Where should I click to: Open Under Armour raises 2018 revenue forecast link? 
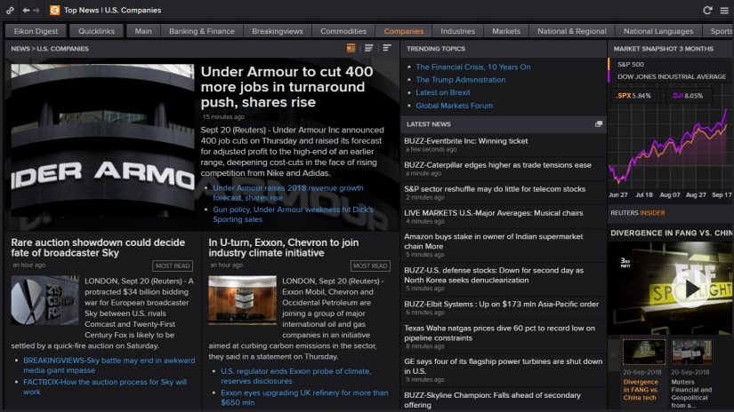[288, 193]
